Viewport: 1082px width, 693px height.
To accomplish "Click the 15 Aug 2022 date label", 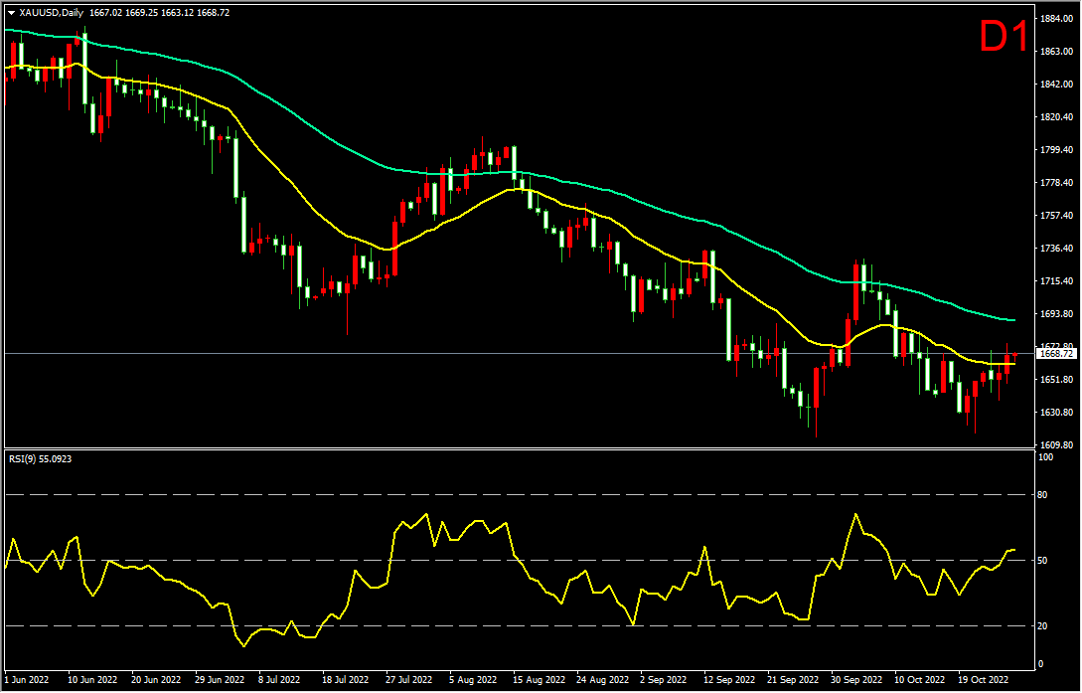I will [x=541, y=681].
